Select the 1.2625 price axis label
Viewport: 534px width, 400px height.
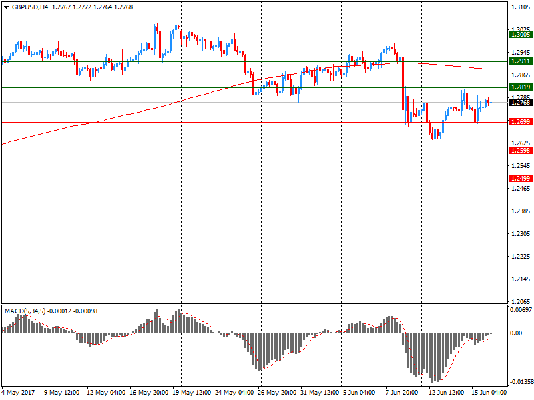[521, 143]
